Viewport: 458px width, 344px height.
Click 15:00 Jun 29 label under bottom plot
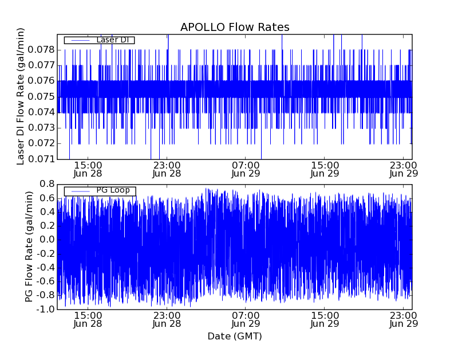coord(325,320)
